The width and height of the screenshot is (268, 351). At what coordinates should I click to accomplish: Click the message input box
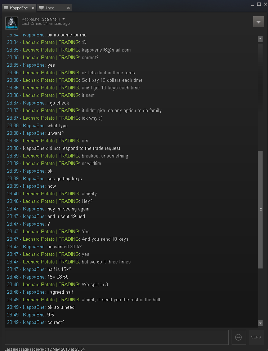(x=117, y=337)
